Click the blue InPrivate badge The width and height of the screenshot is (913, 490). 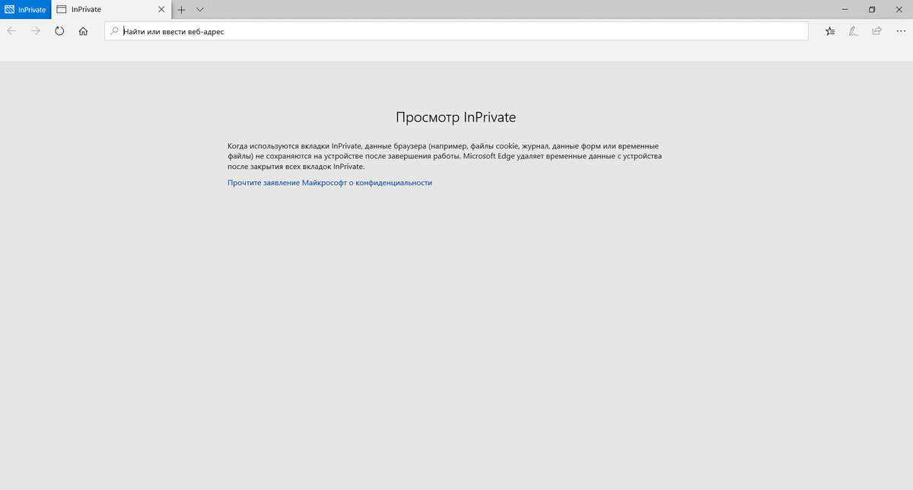coord(25,10)
